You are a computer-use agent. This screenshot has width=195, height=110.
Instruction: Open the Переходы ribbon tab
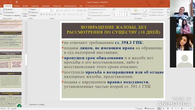pos(35,6)
